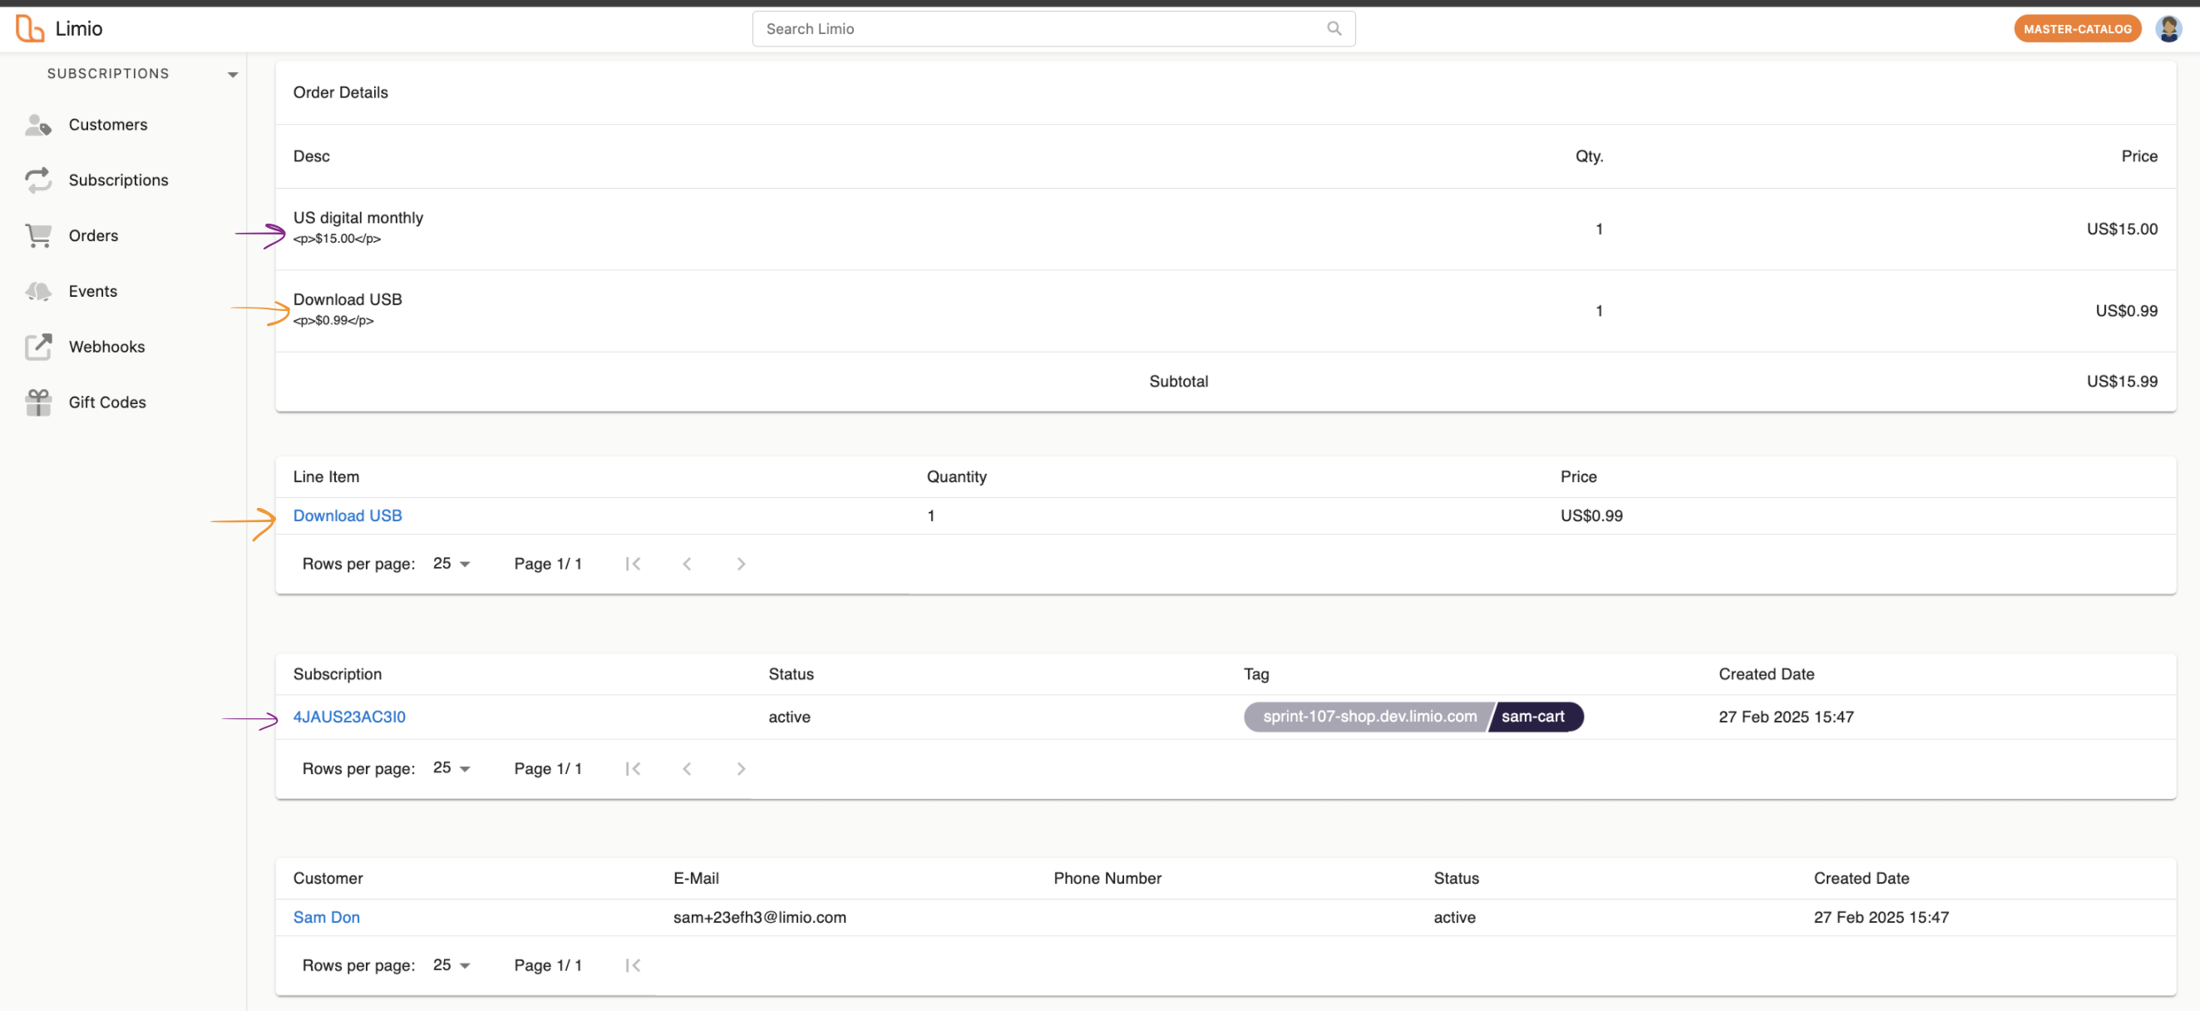Screen dimensions: 2200x1011
Task: Open rows per page dropdown in Line Item table
Action: click(451, 564)
